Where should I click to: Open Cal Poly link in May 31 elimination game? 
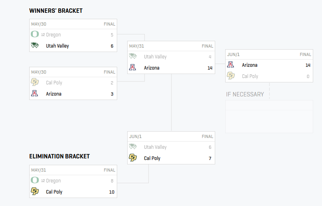click(54, 192)
